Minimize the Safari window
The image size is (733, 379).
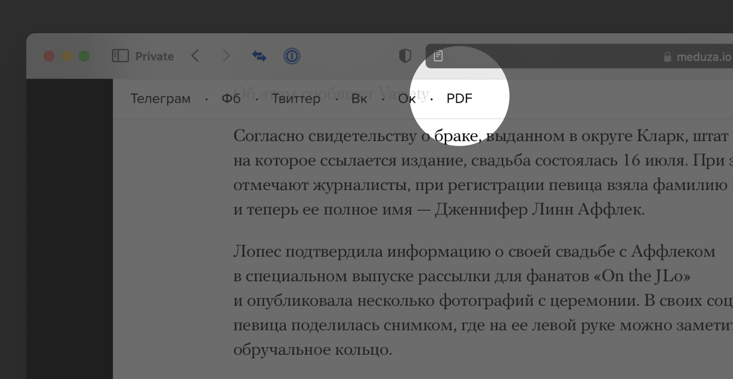67,56
